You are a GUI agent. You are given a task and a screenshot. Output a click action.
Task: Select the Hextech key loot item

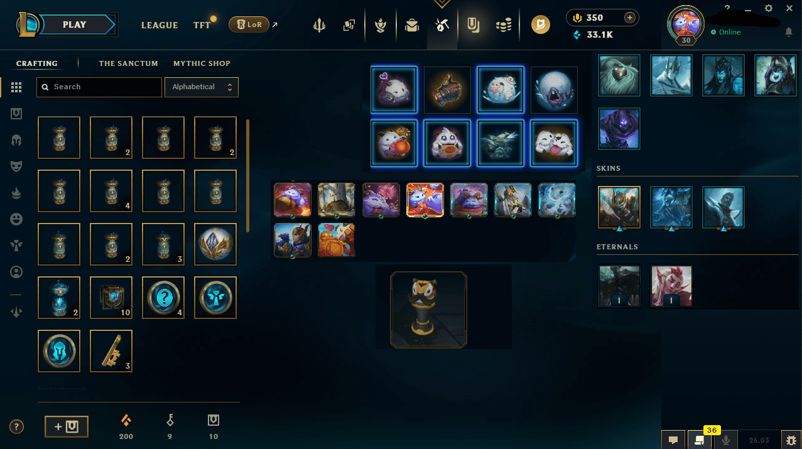click(x=111, y=350)
